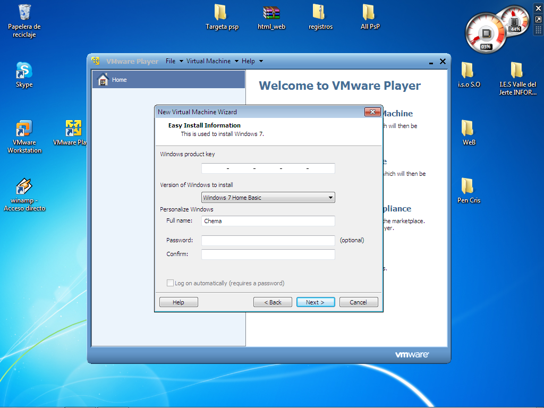Open the Targeta psp folder
The width and height of the screenshot is (544, 408).
[x=221, y=12]
